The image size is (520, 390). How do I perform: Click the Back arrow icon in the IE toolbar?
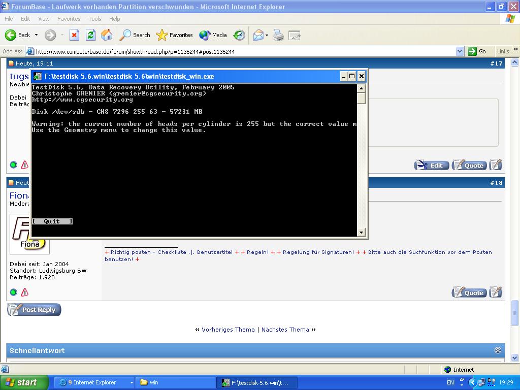[11, 35]
